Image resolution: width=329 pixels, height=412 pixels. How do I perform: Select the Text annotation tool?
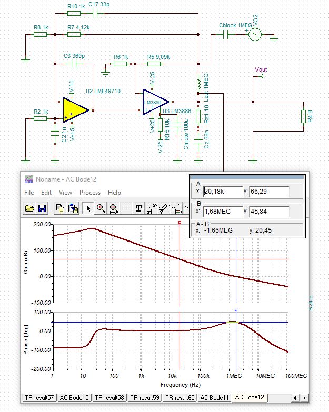tap(139, 208)
